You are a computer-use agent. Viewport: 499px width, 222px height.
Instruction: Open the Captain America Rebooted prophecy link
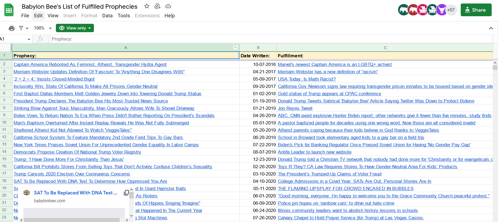pos(90,64)
